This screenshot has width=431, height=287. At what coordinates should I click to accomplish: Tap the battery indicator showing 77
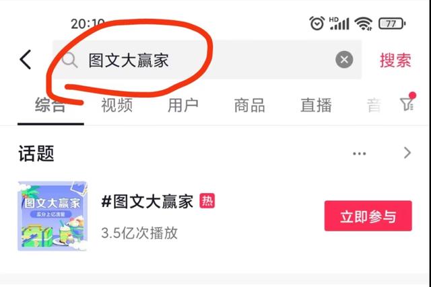tap(392, 24)
